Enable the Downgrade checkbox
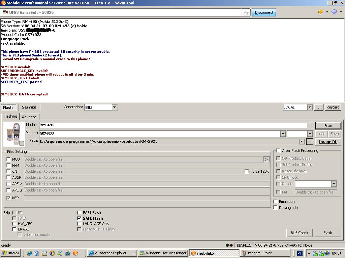 pos(275,208)
